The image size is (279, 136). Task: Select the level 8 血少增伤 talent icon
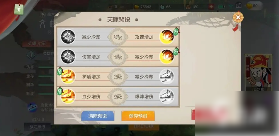[x=68, y=96]
